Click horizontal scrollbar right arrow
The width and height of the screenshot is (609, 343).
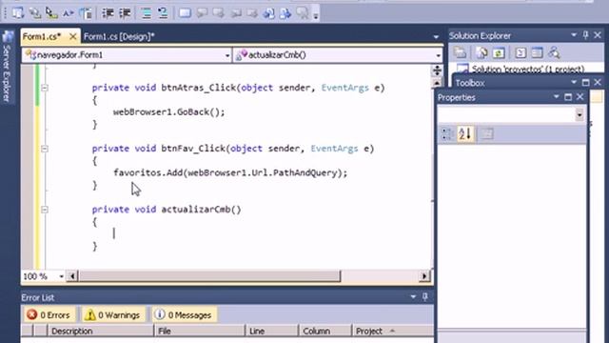[x=424, y=276]
